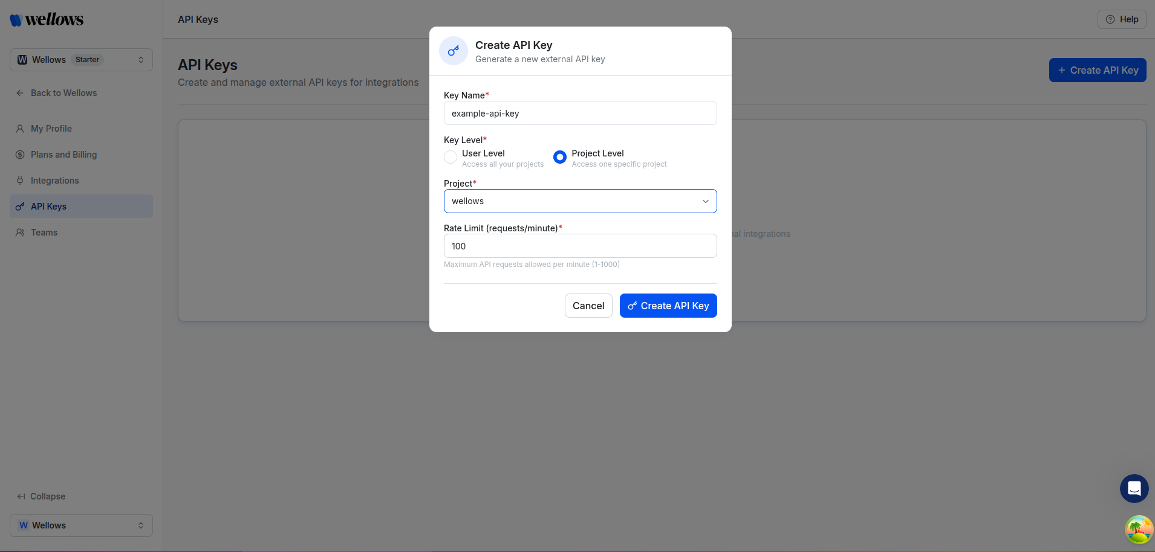Screen dimensions: 1155x552
Task: Click the wellows logo in sidebar
Action: (x=45, y=19)
